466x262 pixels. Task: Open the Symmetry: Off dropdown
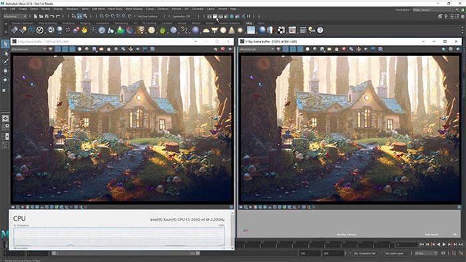[181, 17]
